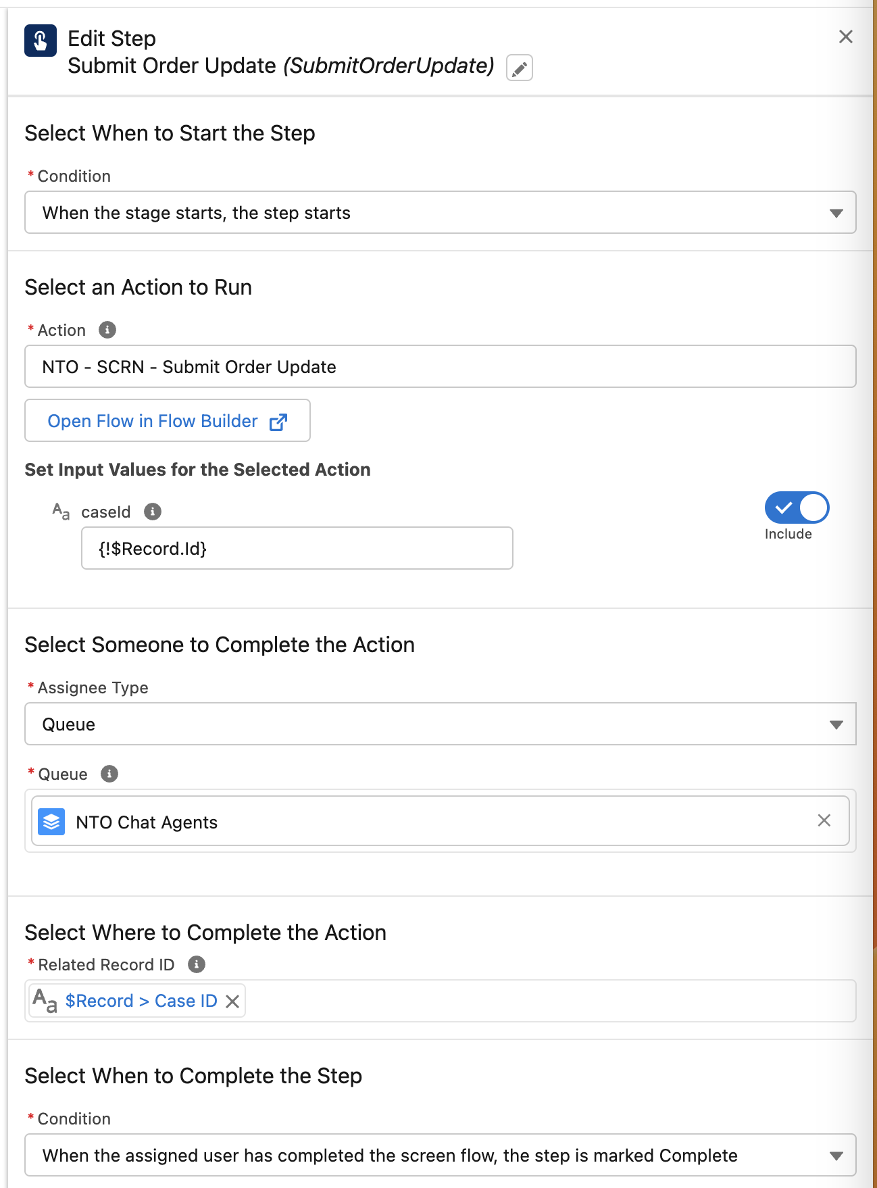Close the Edit Step panel
The image size is (877, 1188).
click(845, 36)
